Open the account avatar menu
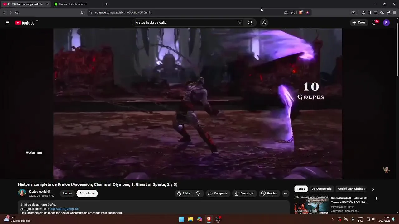This screenshot has width=399, height=224. (386, 23)
